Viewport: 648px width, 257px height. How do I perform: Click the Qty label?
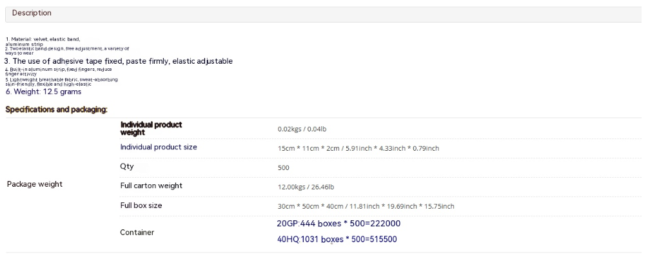click(127, 166)
